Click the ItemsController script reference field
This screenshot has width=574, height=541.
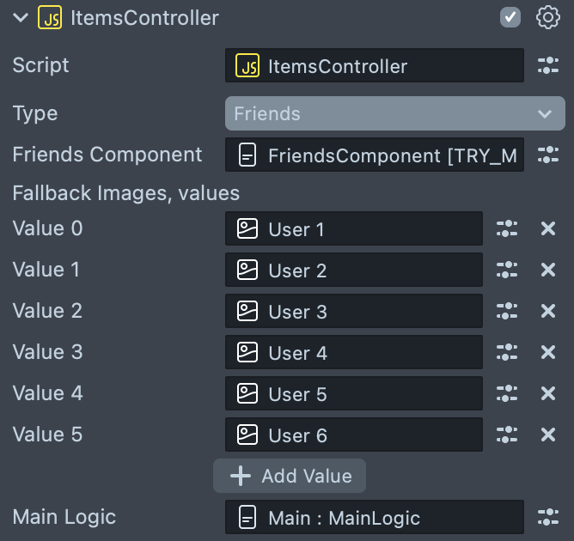[x=374, y=65]
